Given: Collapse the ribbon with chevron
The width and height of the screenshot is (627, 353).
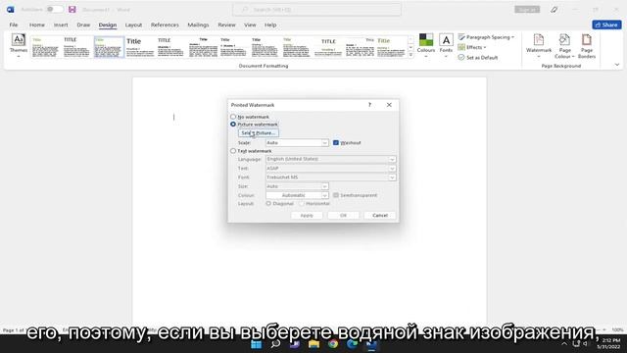Looking at the screenshot, I should coord(617,65).
